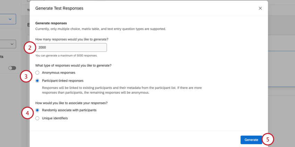Screen dimensions: 295x147
Task: Click the What type of responses question
Action: point(73,65)
